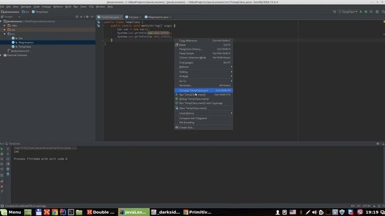The height and width of the screenshot is (216, 385).
Task: Switch to the TempClass.java editor tab
Action: [109, 17]
